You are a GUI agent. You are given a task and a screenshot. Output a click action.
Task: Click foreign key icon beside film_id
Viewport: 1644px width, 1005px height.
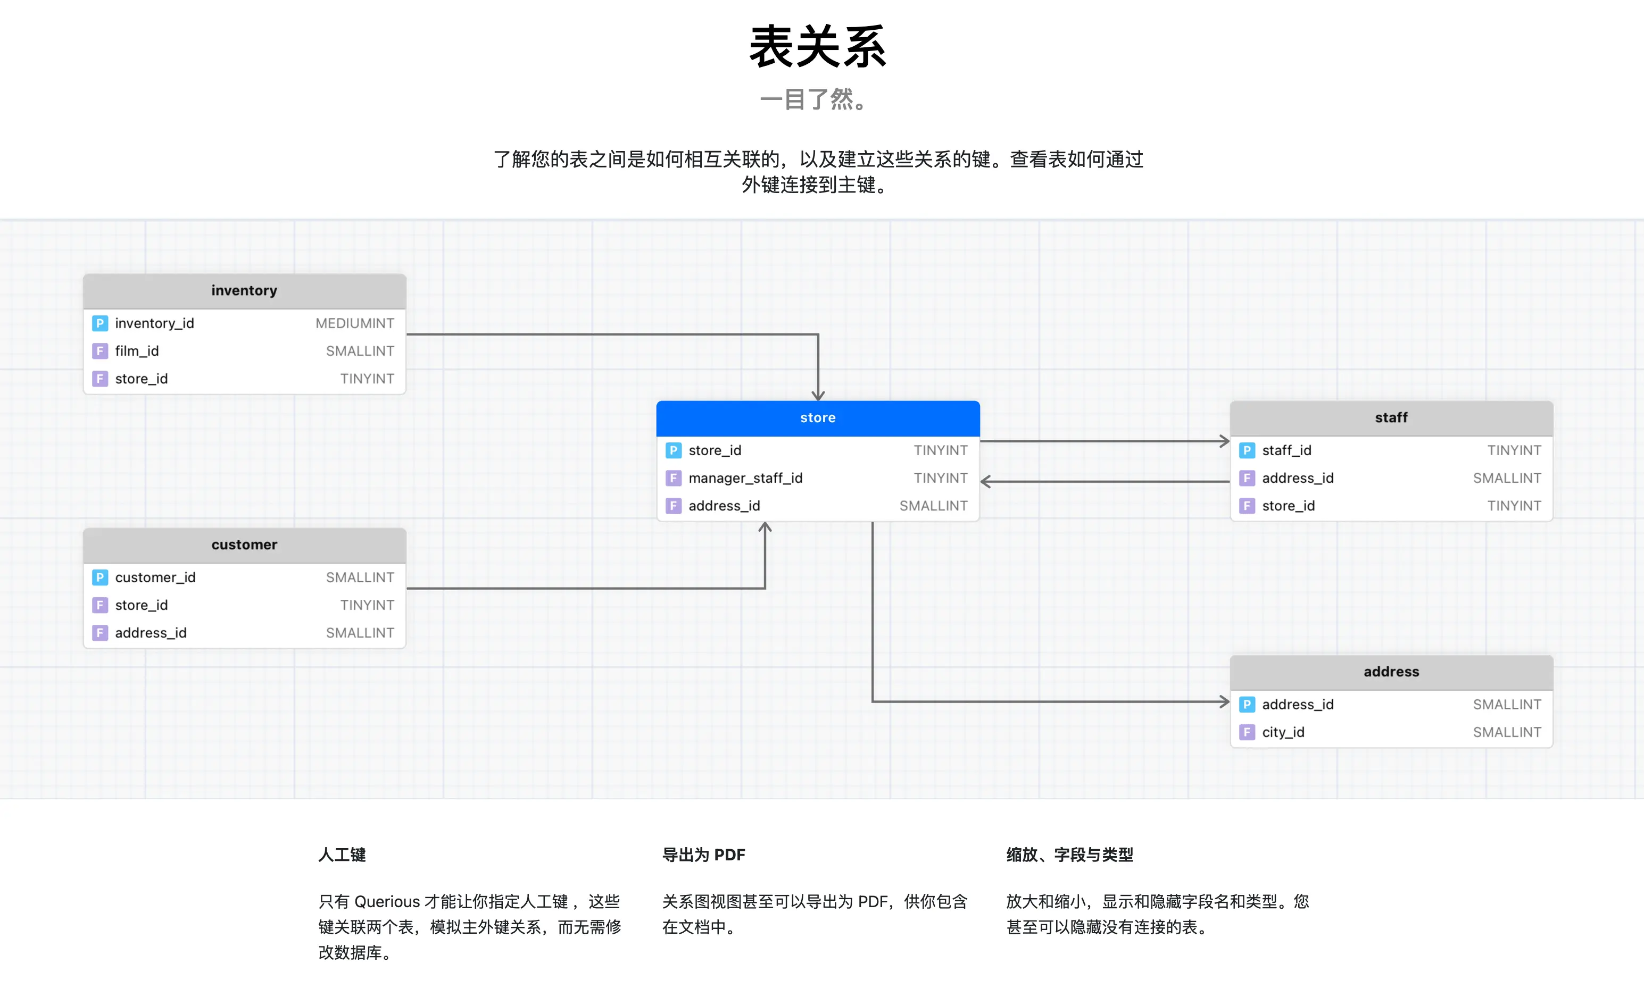pos(100,351)
